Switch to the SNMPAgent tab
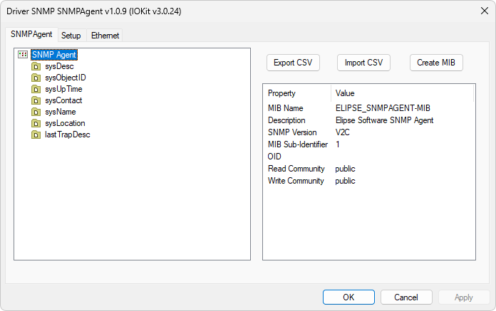496x311 pixels. [x=31, y=34]
